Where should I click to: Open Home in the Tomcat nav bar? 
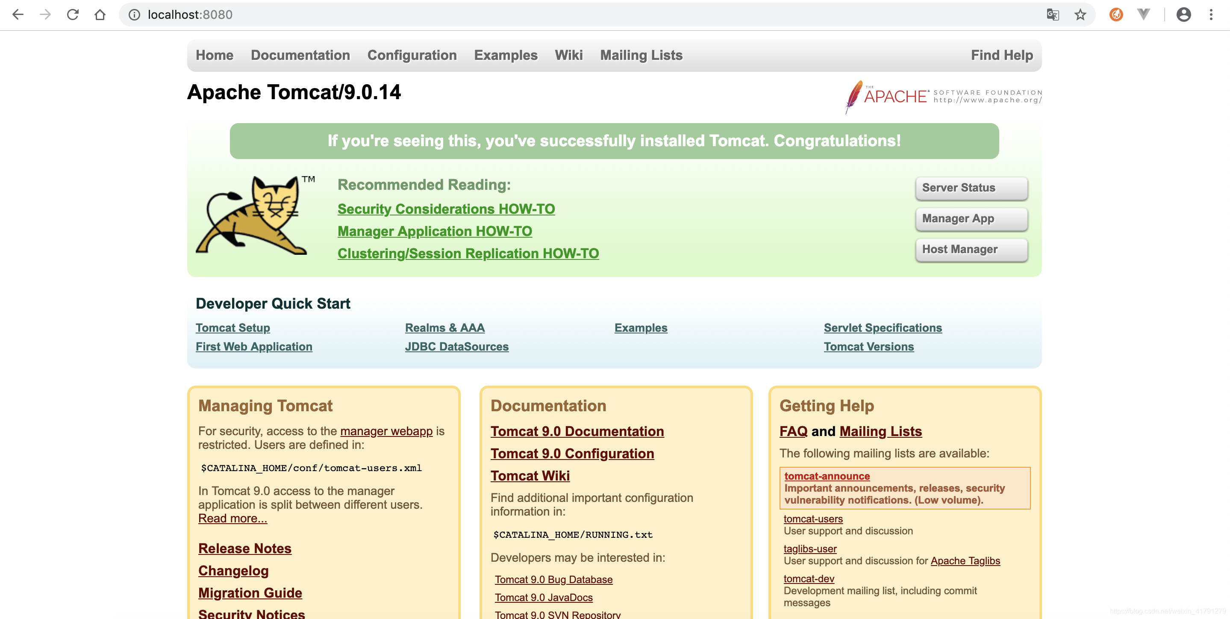point(215,56)
